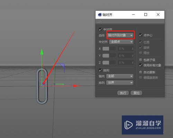Open the 排列 dropdown showing 世界
Viewport: 173px width, 138px height.
[x=120, y=83]
